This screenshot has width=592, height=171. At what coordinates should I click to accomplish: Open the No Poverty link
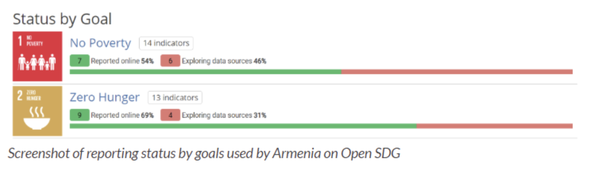click(101, 43)
